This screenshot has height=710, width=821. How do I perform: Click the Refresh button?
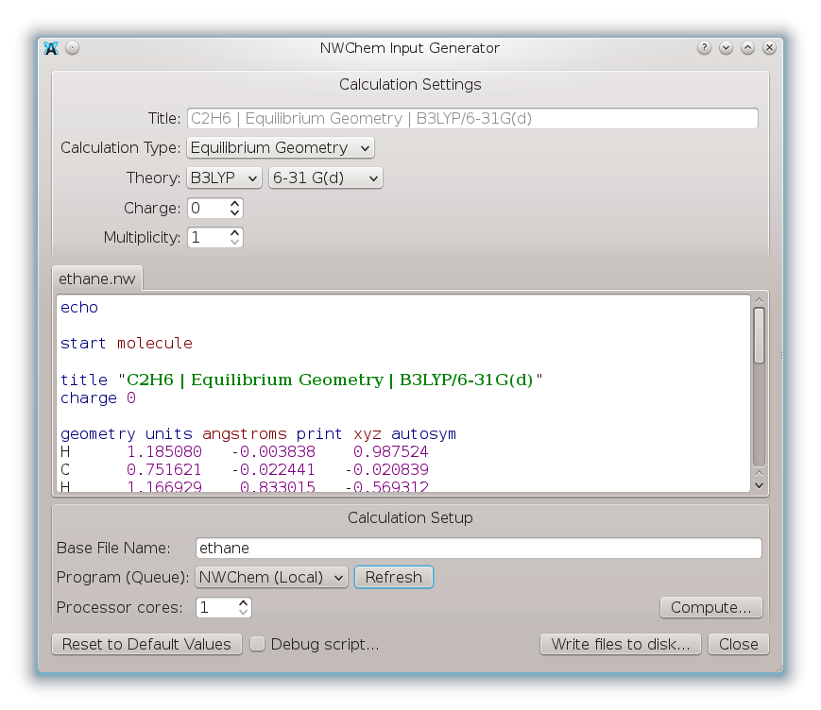click(394, 578)
